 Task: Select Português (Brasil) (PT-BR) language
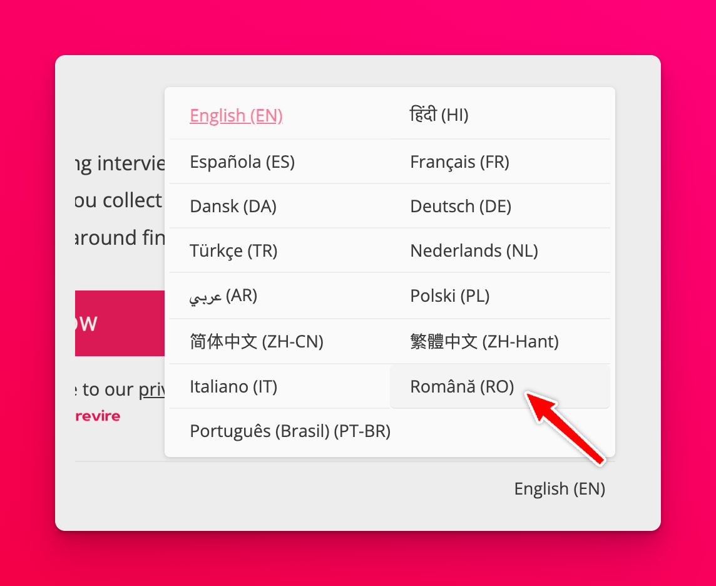click(290, 432)
